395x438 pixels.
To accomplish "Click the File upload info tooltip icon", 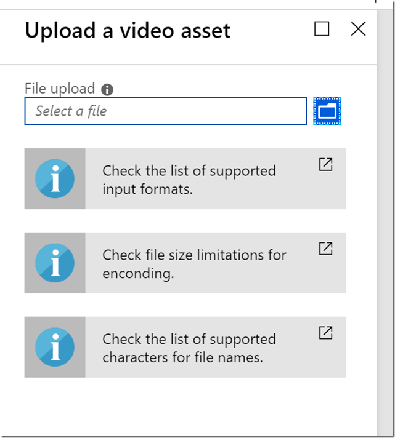I will [x=107, y=89].
